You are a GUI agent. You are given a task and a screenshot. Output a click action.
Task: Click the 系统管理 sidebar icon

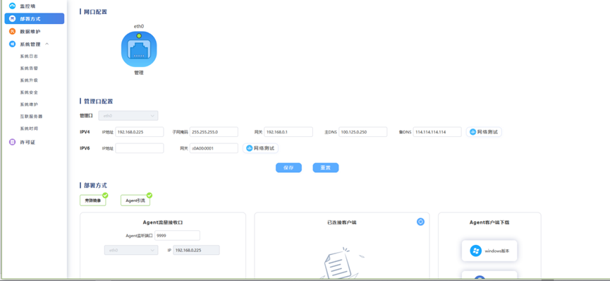coord(12,44)
